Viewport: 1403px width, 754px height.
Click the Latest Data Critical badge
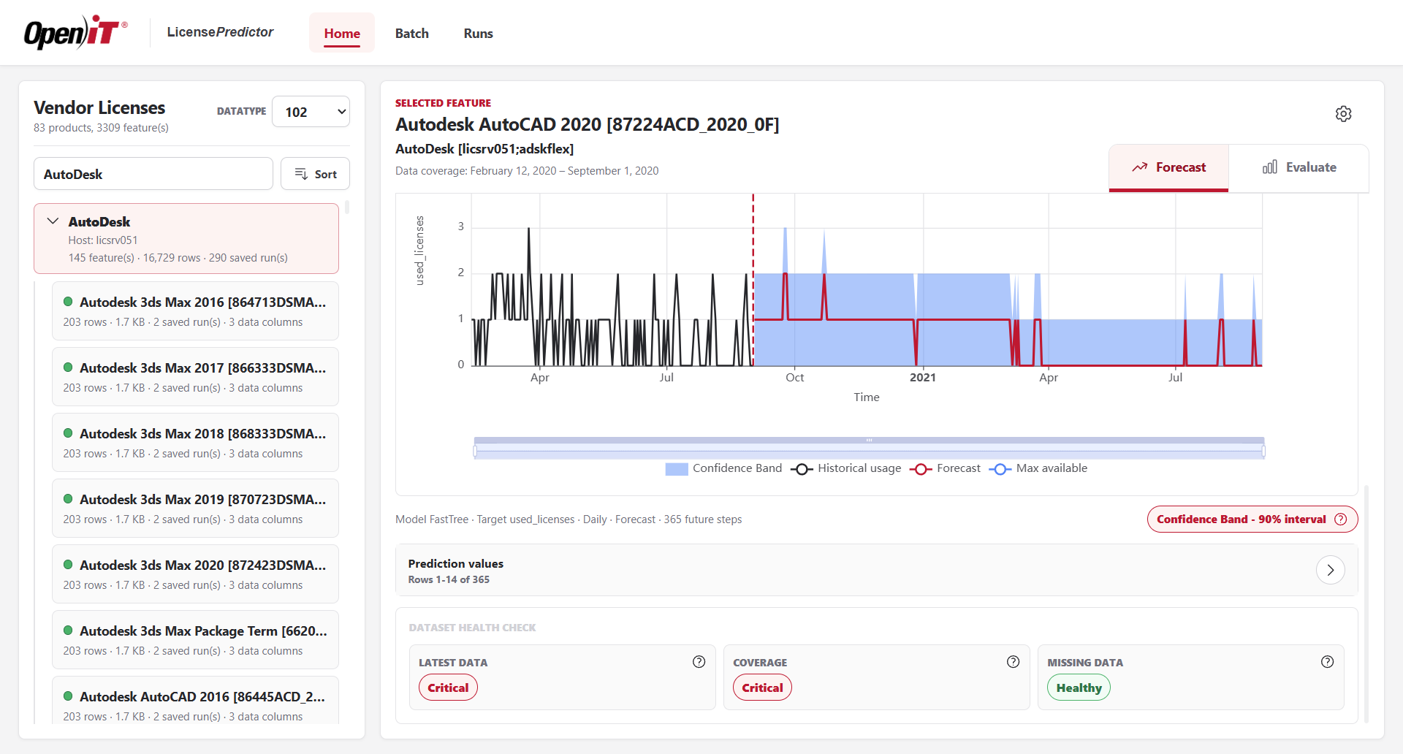coord(448,688)
